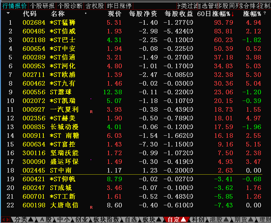Select the stock name 长城动漫
Viewport: 271px width, 223px height.
point(64,127)
